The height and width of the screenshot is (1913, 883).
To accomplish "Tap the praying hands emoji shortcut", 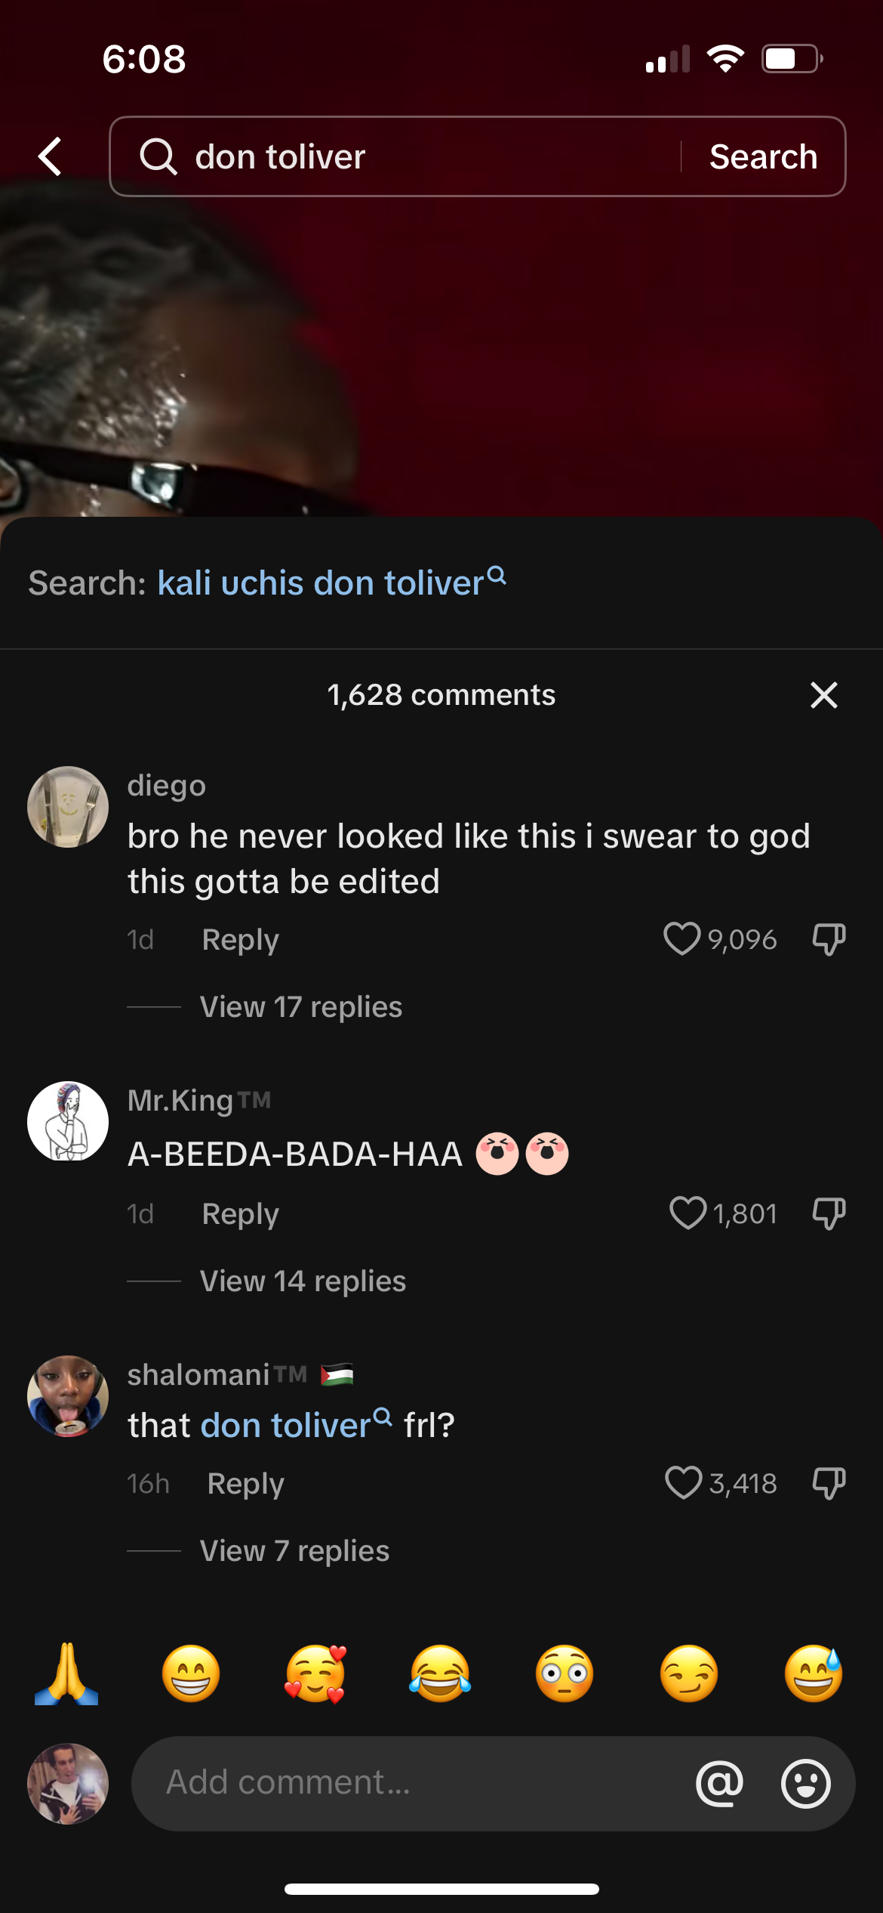I will [66, 1673].
